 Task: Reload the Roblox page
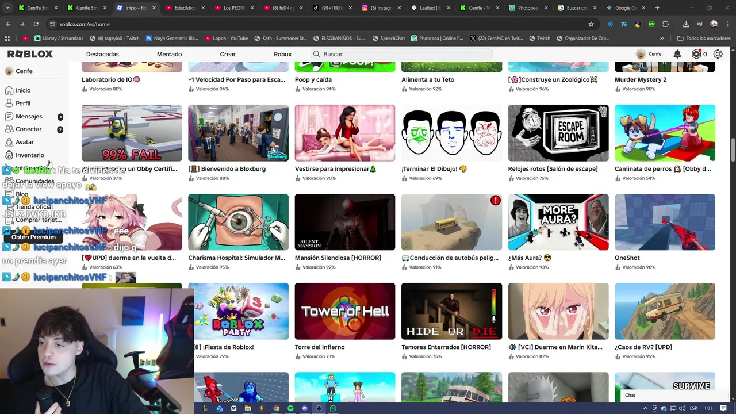[36, 24]
